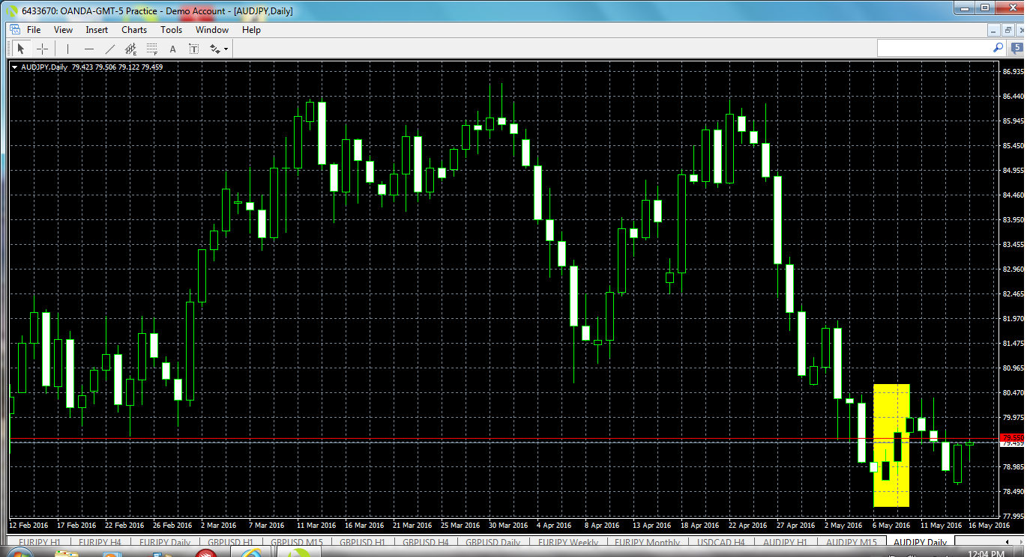Click the 82.960 price scale label

(1012, 270)
